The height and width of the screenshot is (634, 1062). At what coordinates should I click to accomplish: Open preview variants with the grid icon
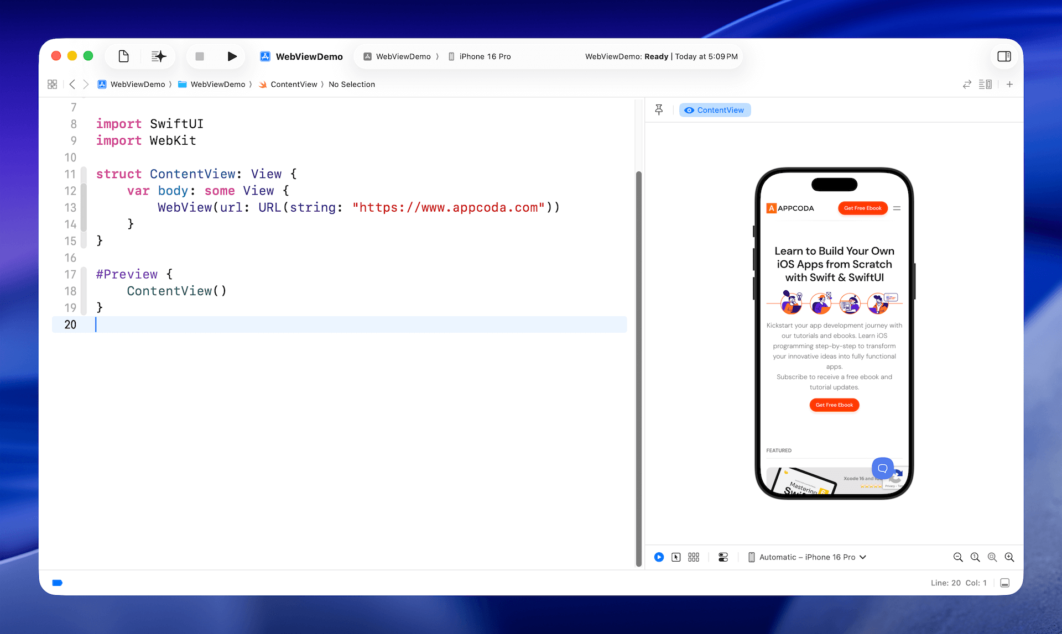tap(694, 557)
